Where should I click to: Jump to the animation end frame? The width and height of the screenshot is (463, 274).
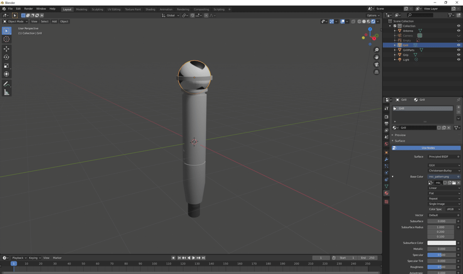[203, 258]
